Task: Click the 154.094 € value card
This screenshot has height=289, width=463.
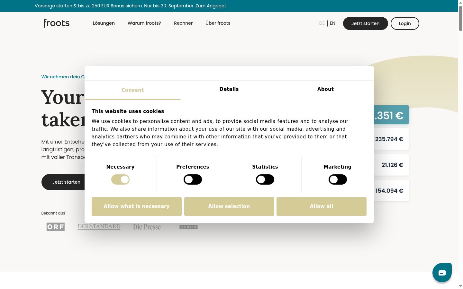Action: (x=391, y=190)
